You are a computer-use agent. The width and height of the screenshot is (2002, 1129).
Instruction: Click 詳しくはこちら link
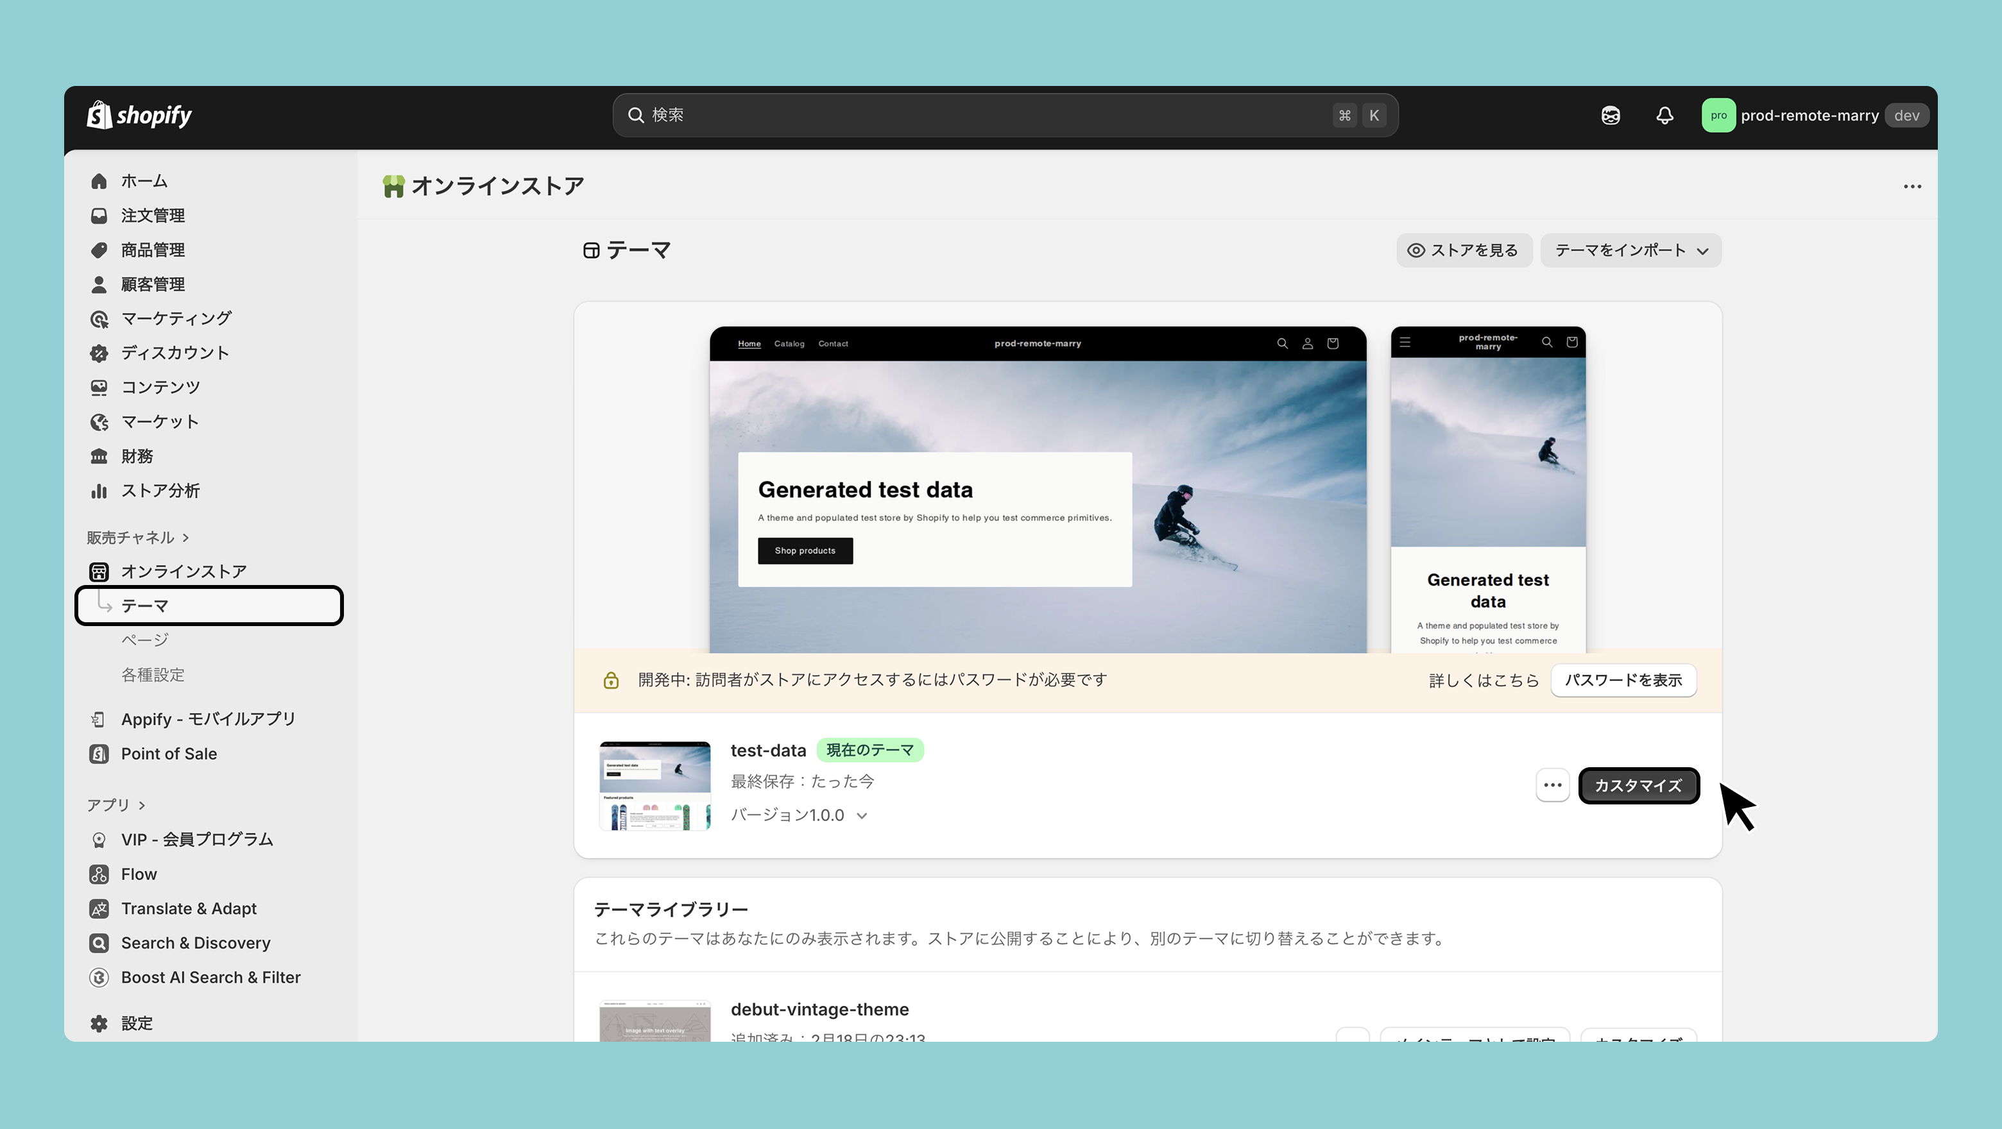[x=1483, y=680]
